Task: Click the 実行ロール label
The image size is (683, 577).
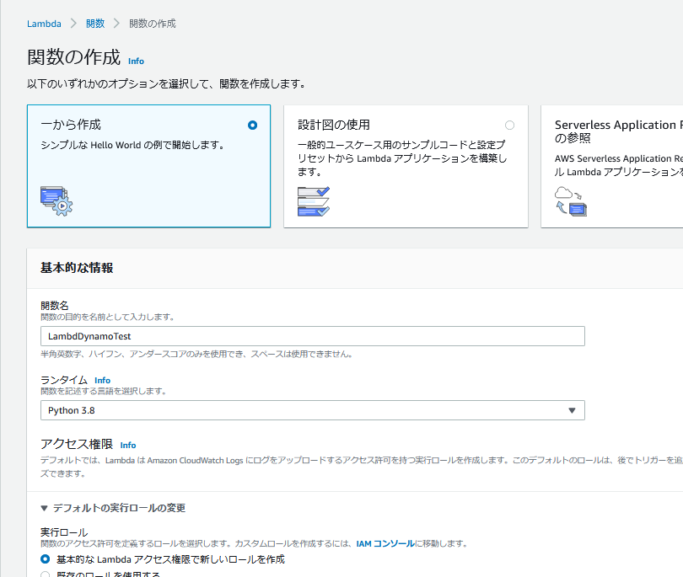Action: [64, 532]
